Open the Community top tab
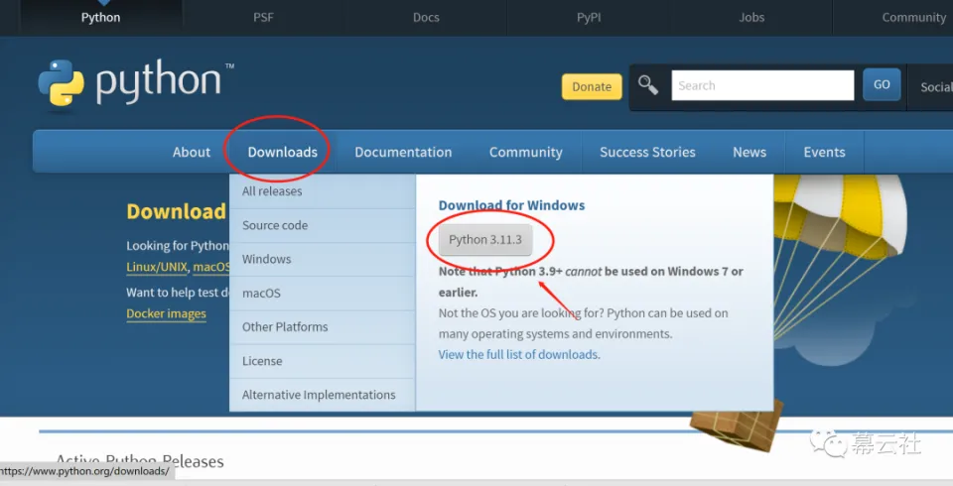Image resolution: width=953 pixels, height=486 pixels. tap(913, 18)
